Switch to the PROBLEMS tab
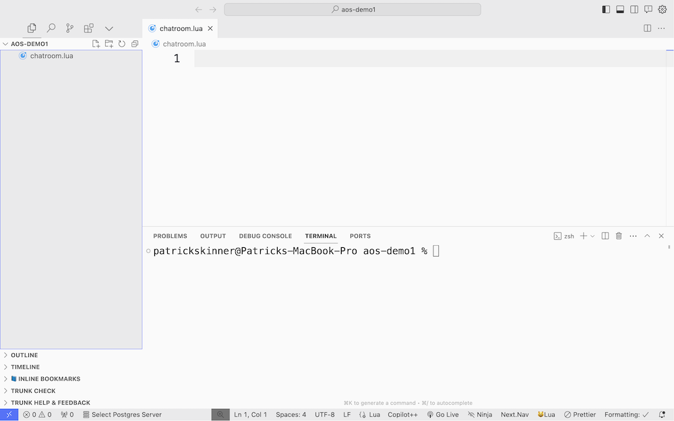 (170, 236)
